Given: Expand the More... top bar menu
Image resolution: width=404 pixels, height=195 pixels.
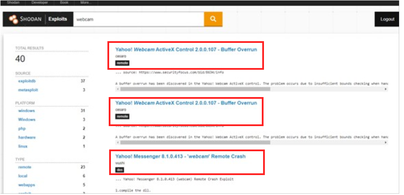Looking at the screenshot, I should pos(86,3).
